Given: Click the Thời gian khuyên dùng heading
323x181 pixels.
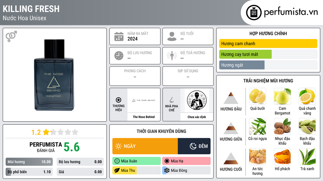Looking at the screenshot, I should (x=161, y=131).
